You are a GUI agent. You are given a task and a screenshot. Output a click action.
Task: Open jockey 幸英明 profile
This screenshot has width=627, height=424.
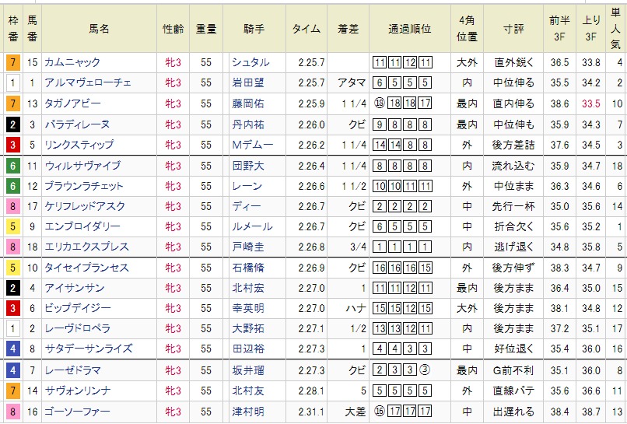coord(248,308)
